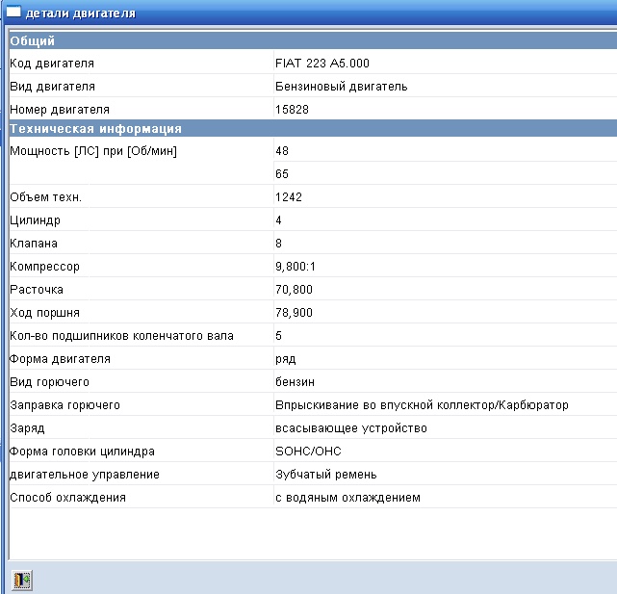Click the exit door icon button
The height and width of the screenshot is (594, 617).
click(21, 579)
